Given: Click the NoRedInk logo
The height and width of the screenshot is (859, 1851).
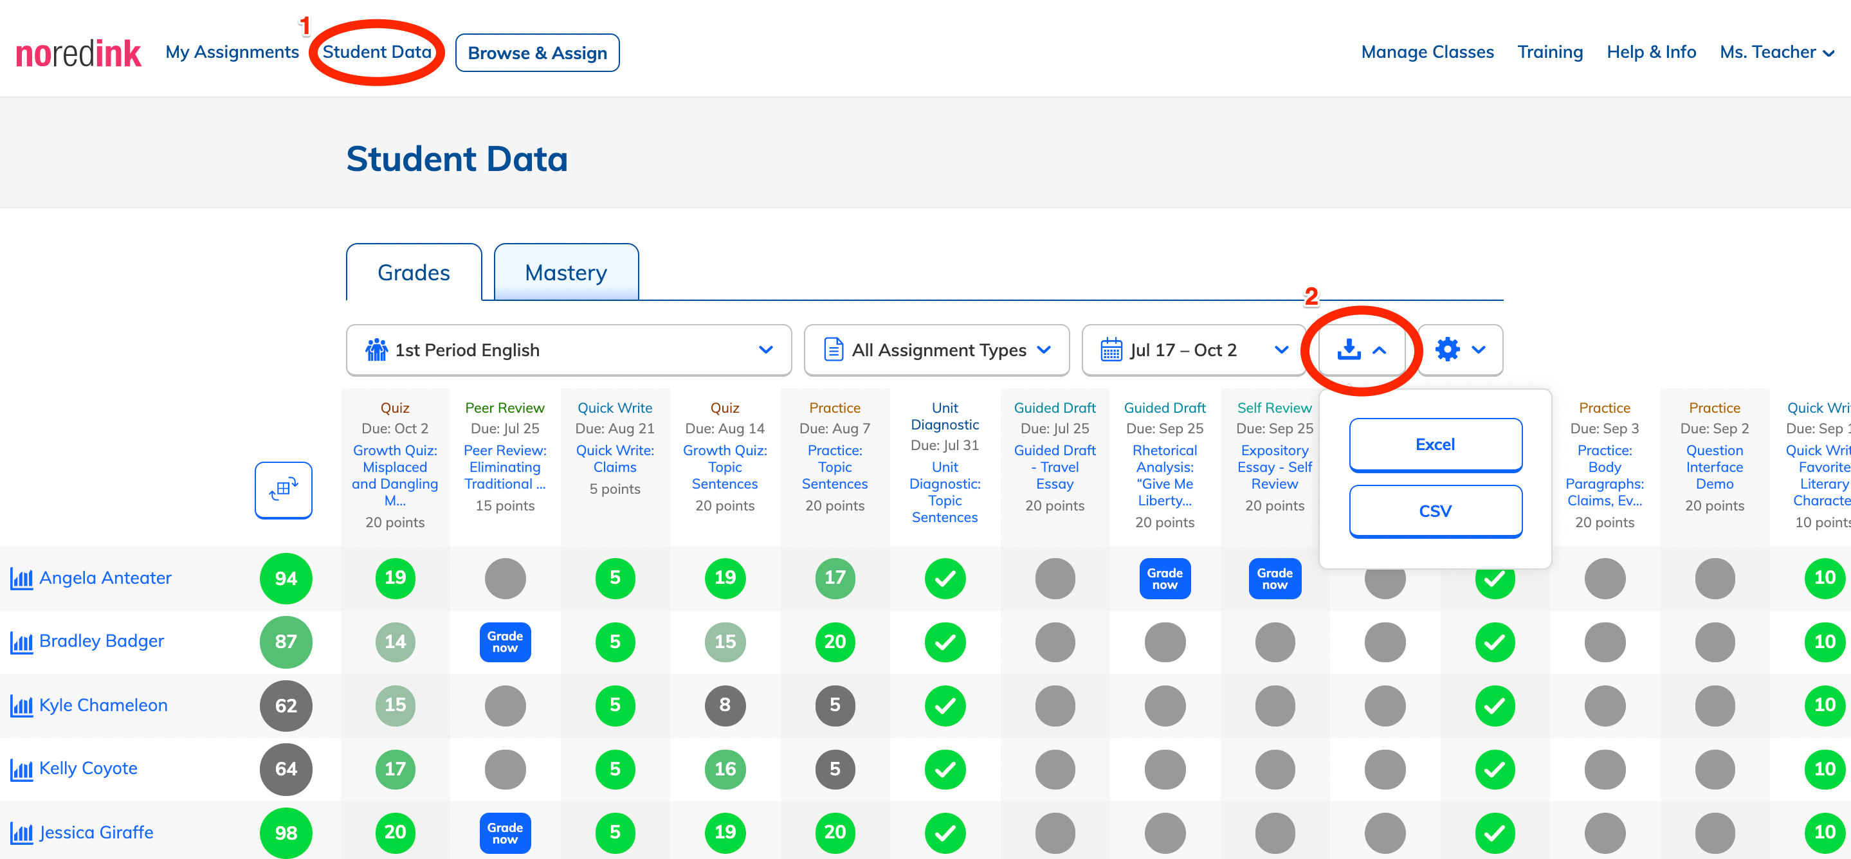Looking at the screenshot, I should (78, 53).
